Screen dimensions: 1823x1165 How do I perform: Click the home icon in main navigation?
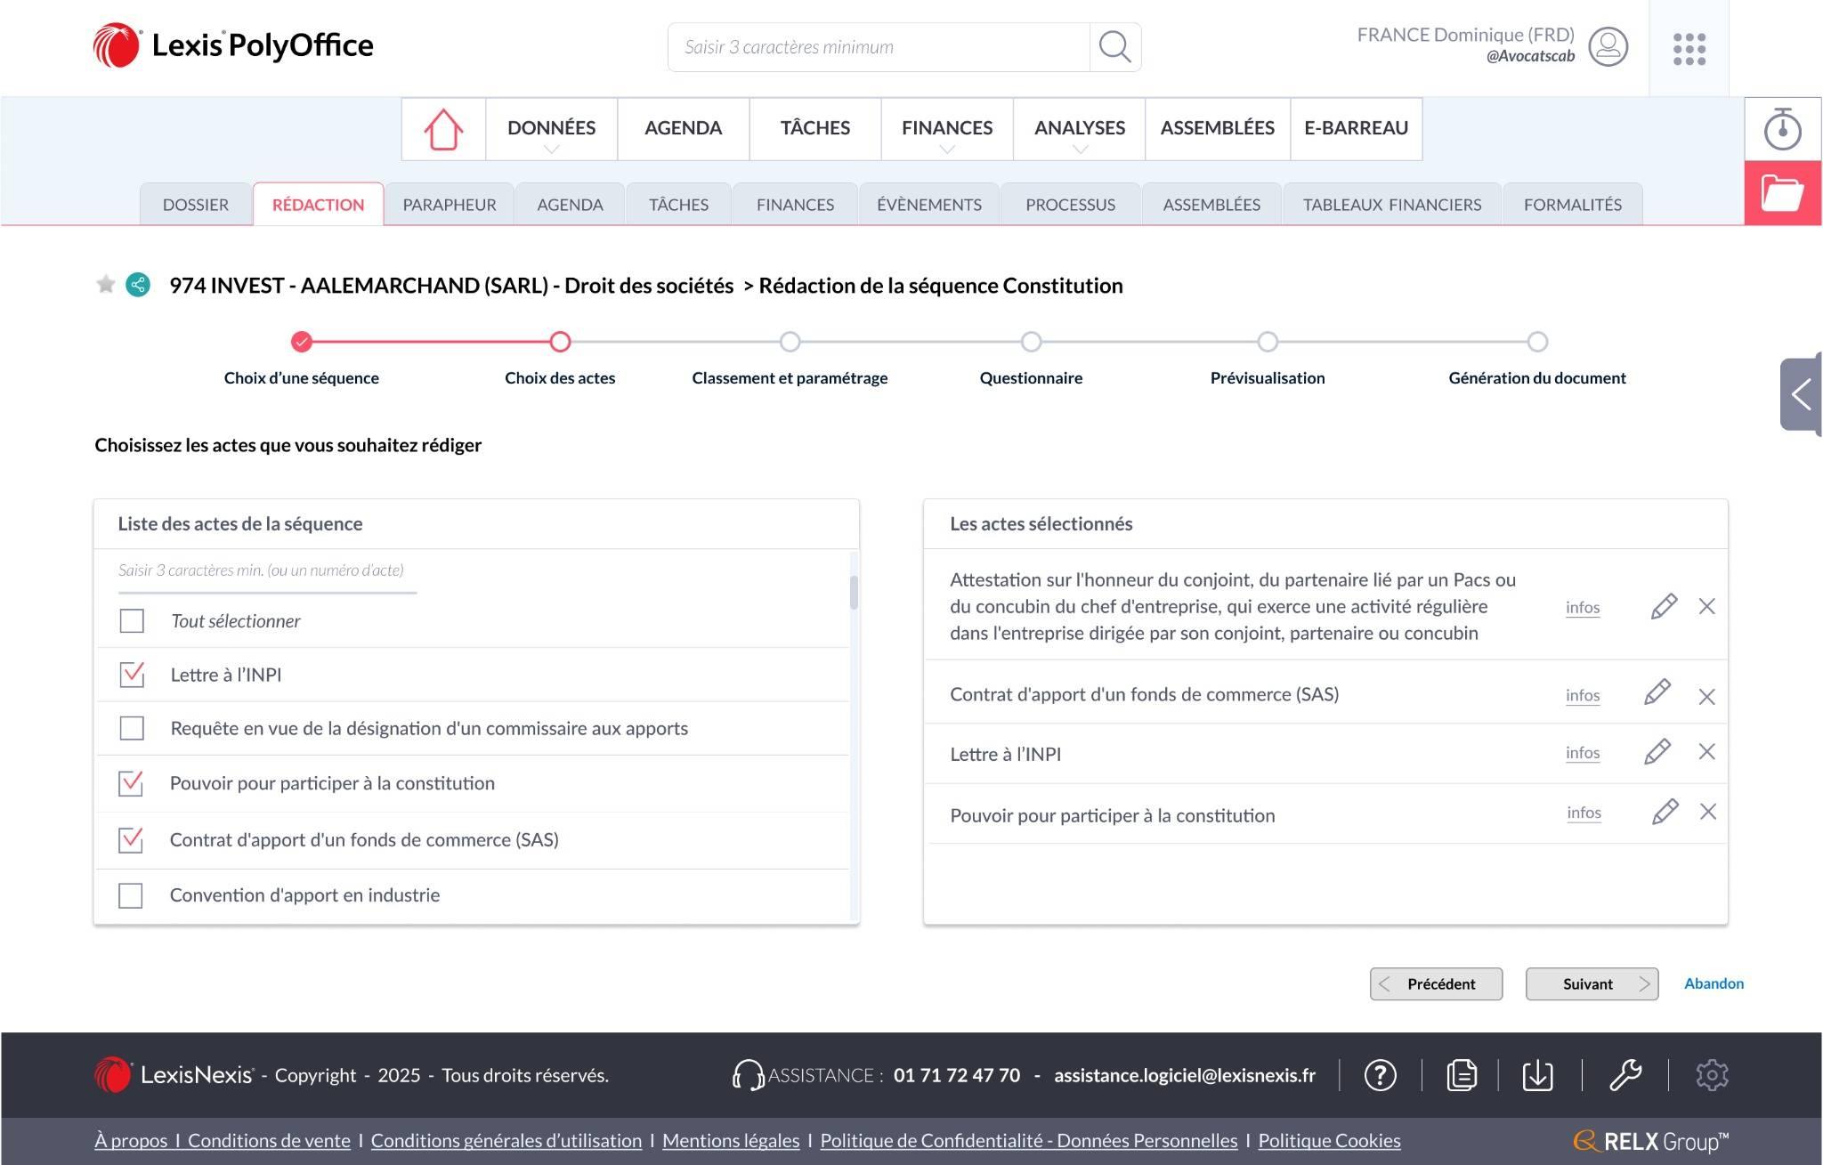[x=443, y=129]
